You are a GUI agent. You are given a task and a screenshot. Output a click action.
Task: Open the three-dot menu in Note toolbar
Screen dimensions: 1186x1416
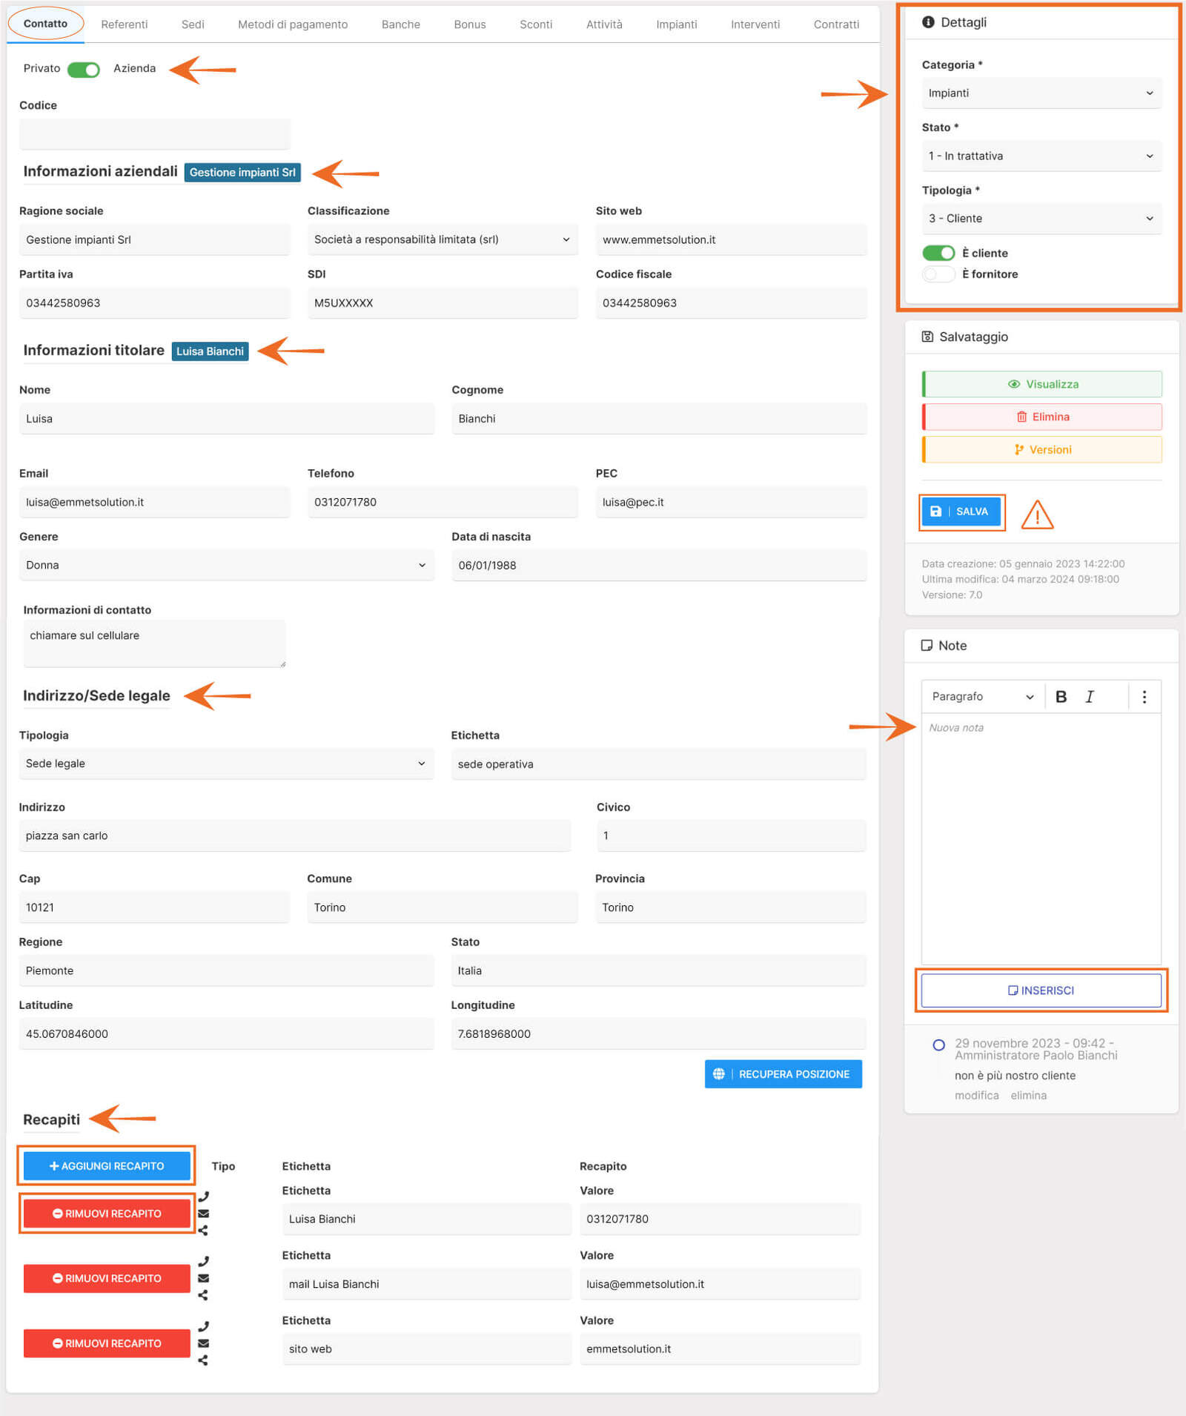[1144, 697]
